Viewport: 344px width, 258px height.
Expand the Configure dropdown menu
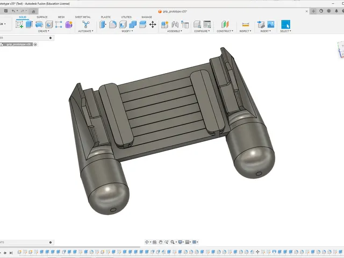coord(202,31)
